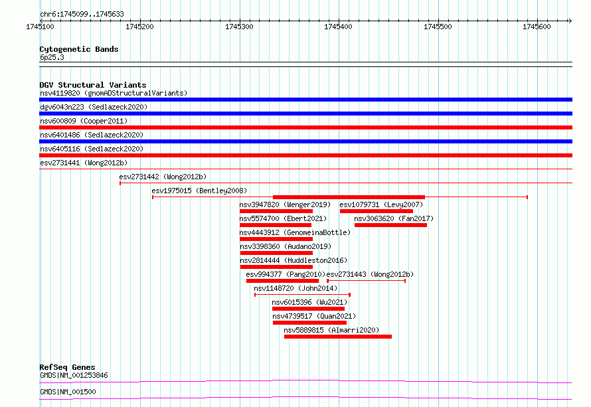Click the red bar under nsv5574700

(x=276, y=225)
